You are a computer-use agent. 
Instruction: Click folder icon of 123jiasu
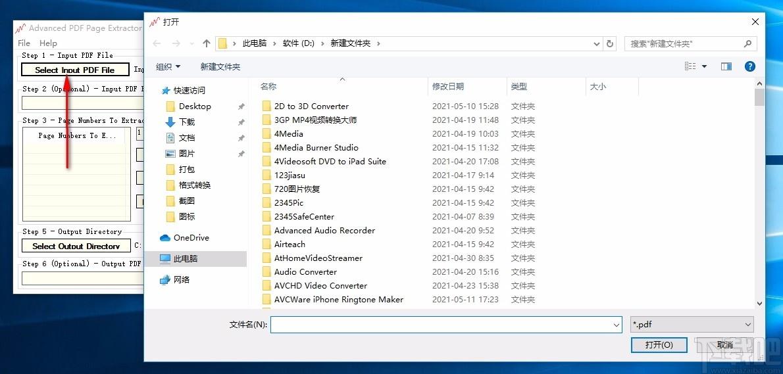[x=266, y=175]
